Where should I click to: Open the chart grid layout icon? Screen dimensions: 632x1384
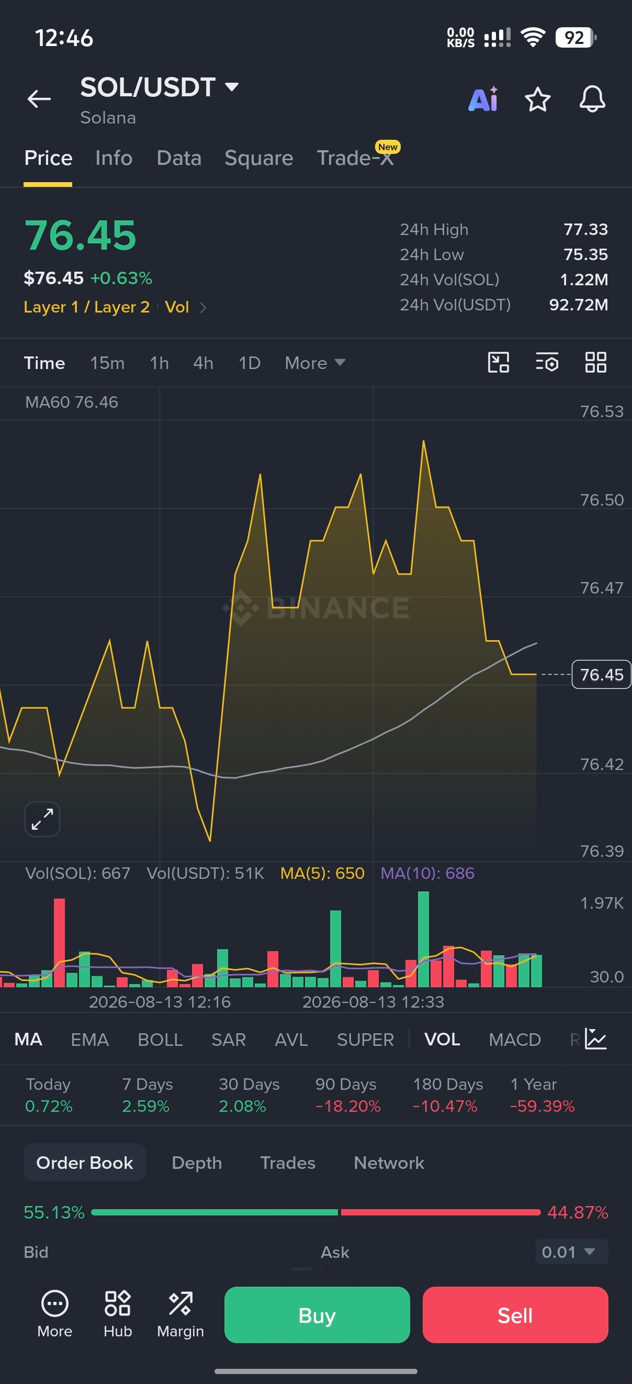595,363
